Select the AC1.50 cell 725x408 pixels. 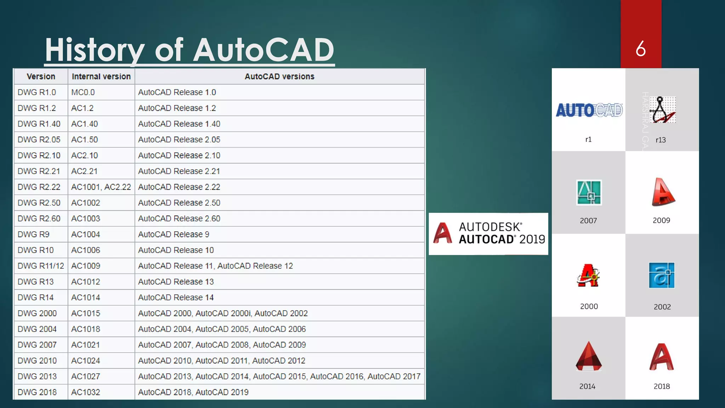tap(101, 140)
